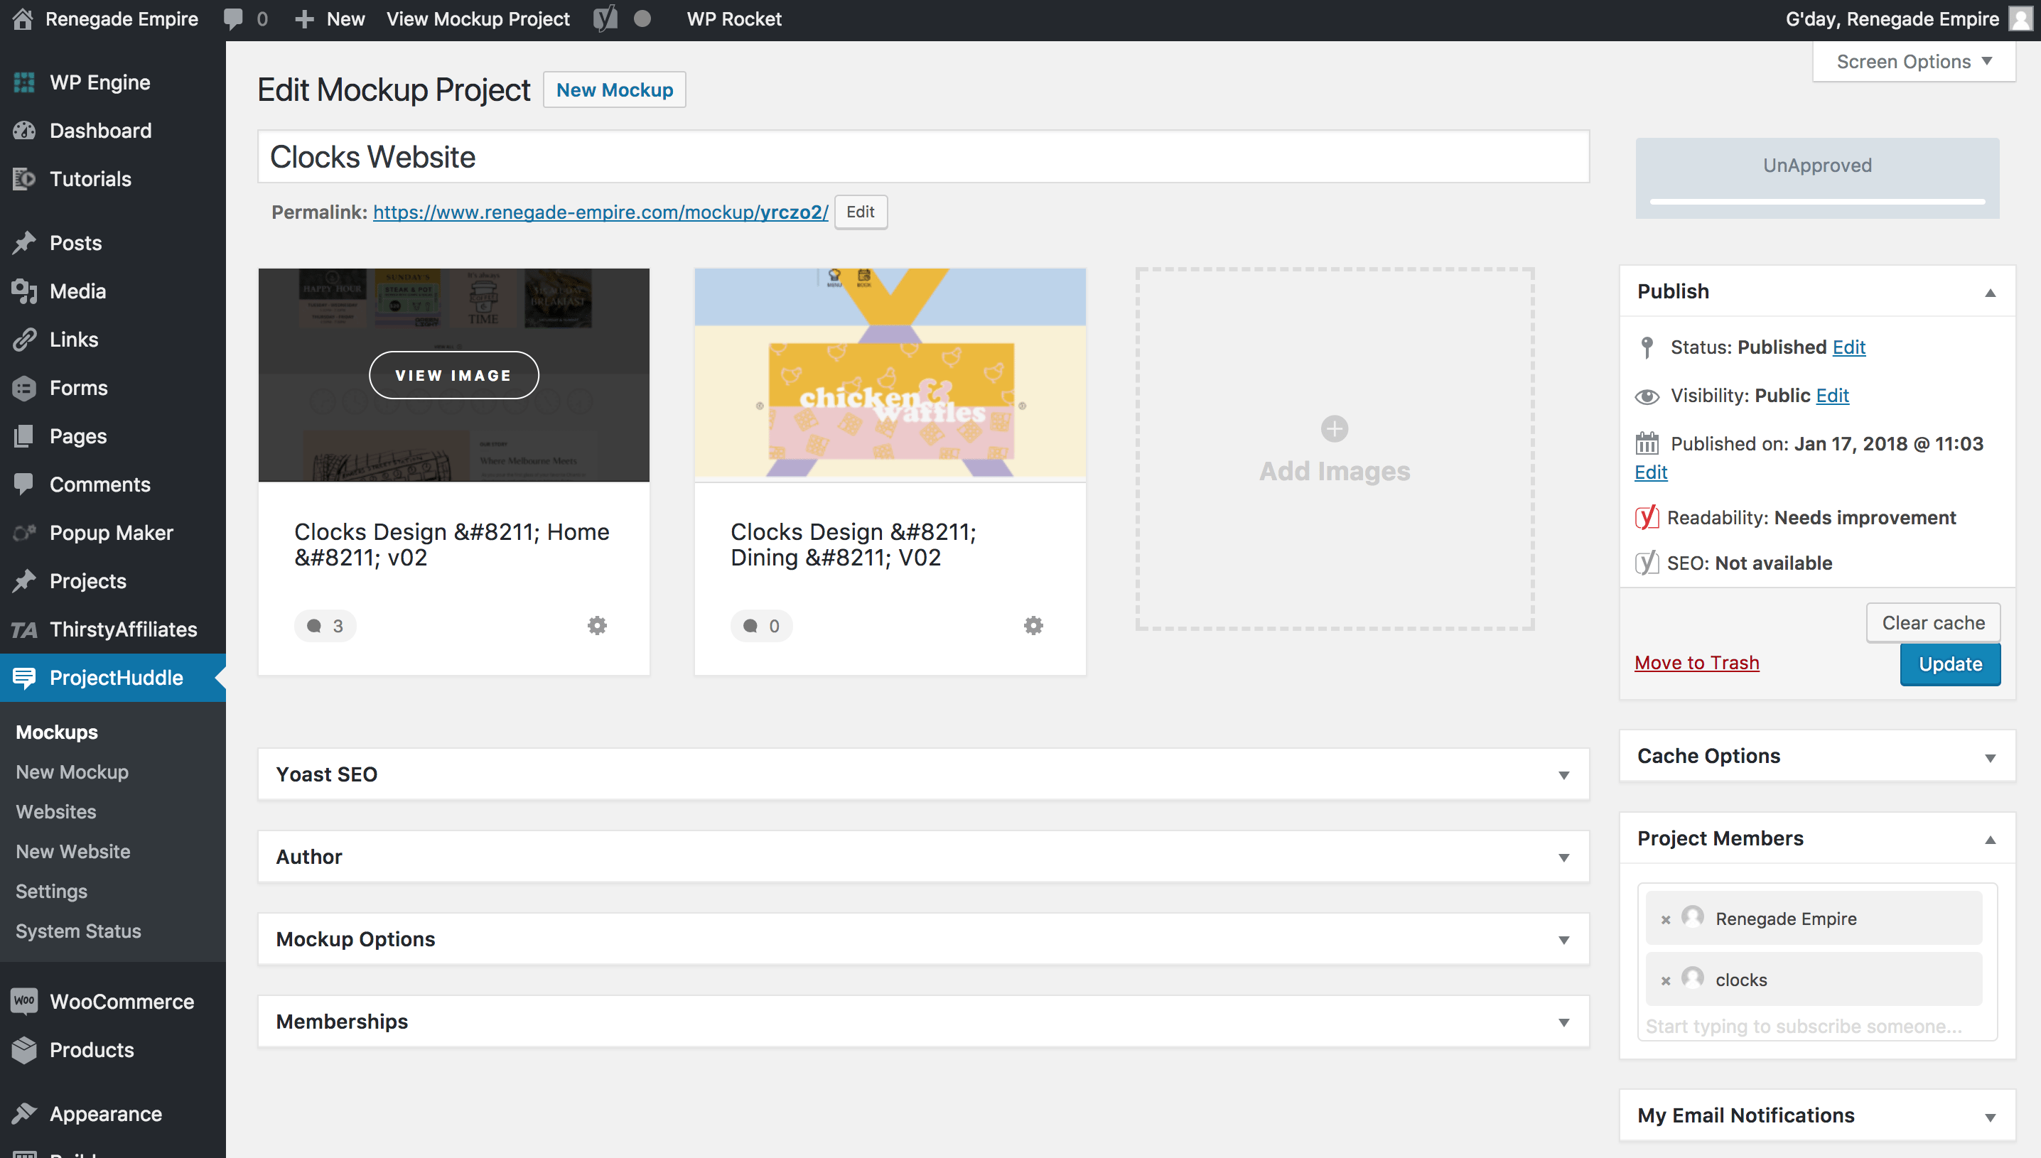
Task: Expand the Yoast SEO panel
Action: point(1563,774)
